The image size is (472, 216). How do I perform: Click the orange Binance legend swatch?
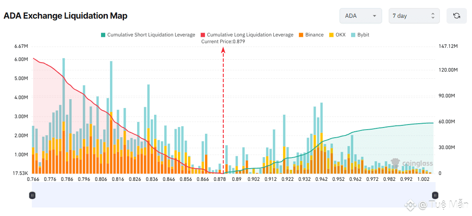[x=301, y=35]
